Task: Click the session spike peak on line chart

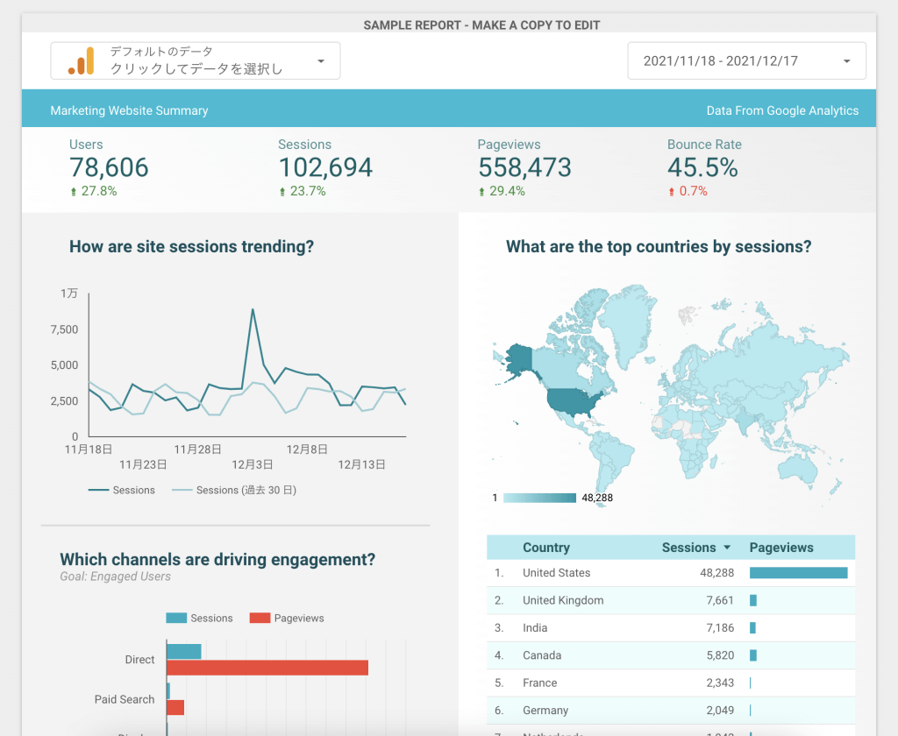Action: [x=253, y=310]
